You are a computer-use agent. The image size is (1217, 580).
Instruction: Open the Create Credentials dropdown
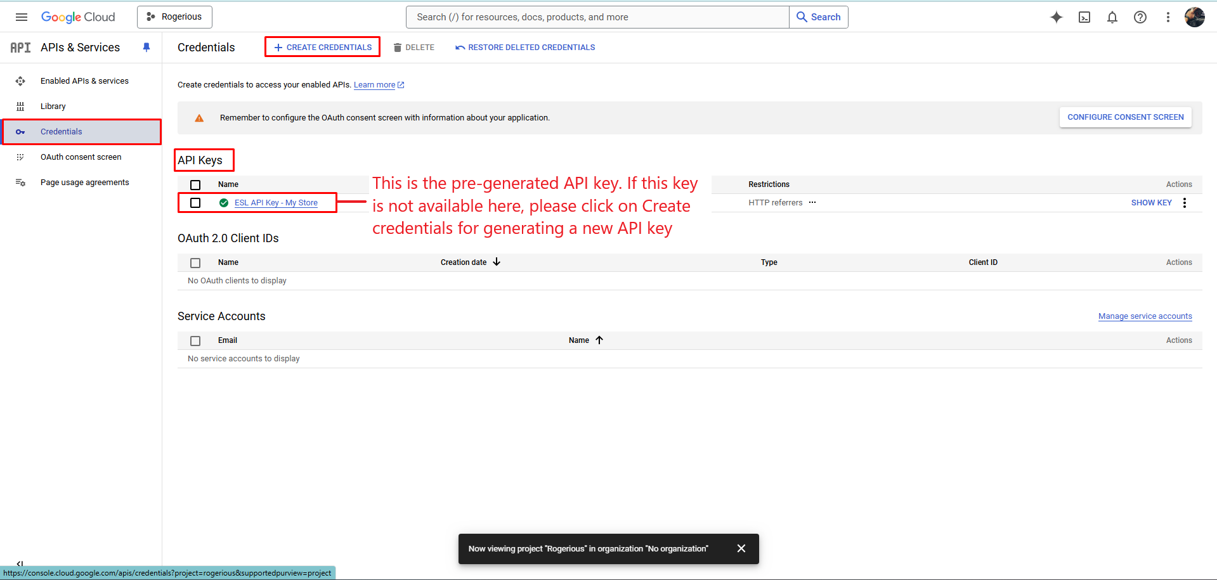tap(322, 48)
